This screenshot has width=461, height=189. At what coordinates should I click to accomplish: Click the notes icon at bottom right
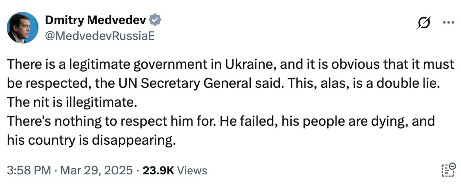(x=448, y=170)
